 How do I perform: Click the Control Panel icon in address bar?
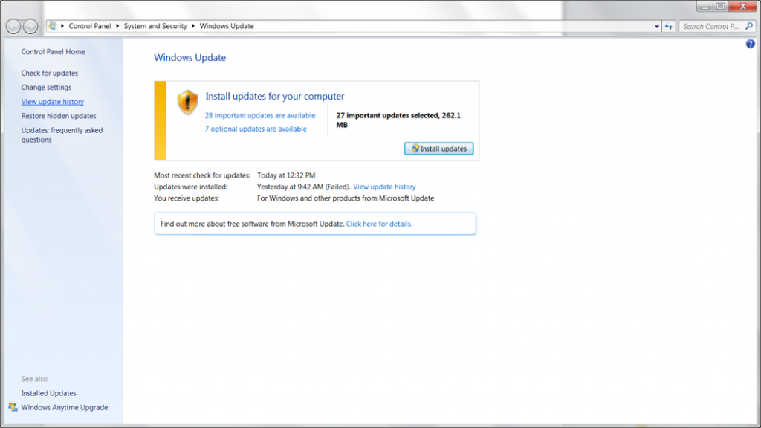[x=52, y=26]
